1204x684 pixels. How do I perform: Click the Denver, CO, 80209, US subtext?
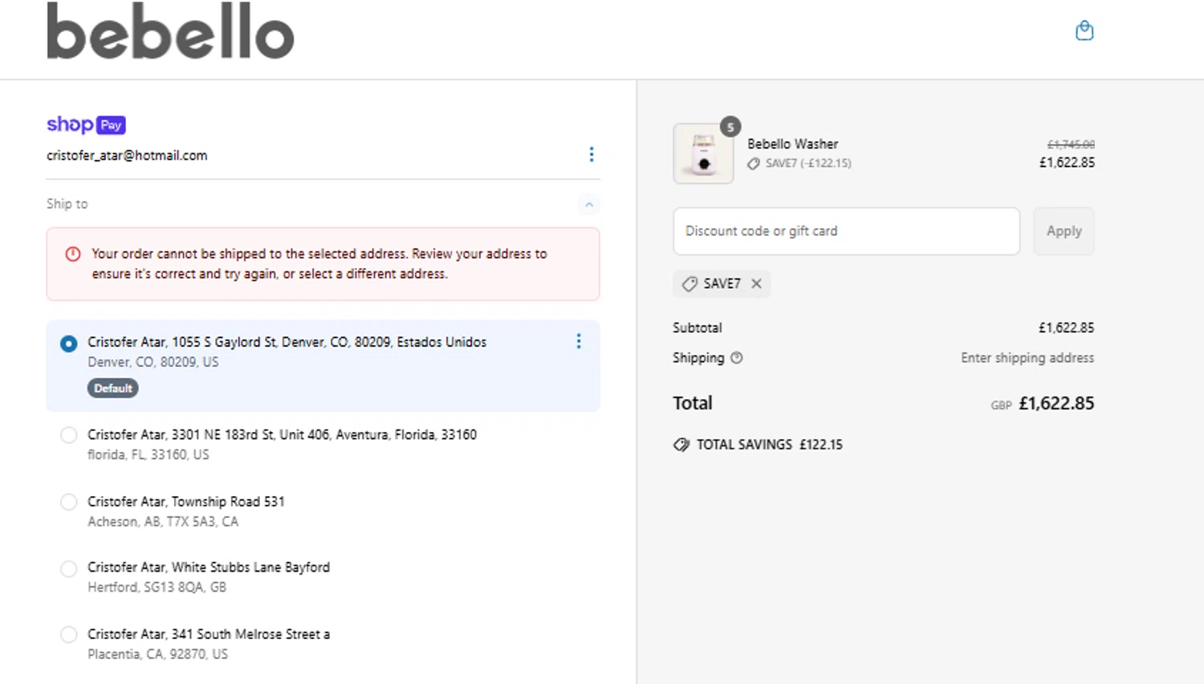click(153, 362)
